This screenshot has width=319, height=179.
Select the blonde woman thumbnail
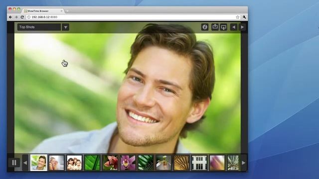[x=56, y=163]
